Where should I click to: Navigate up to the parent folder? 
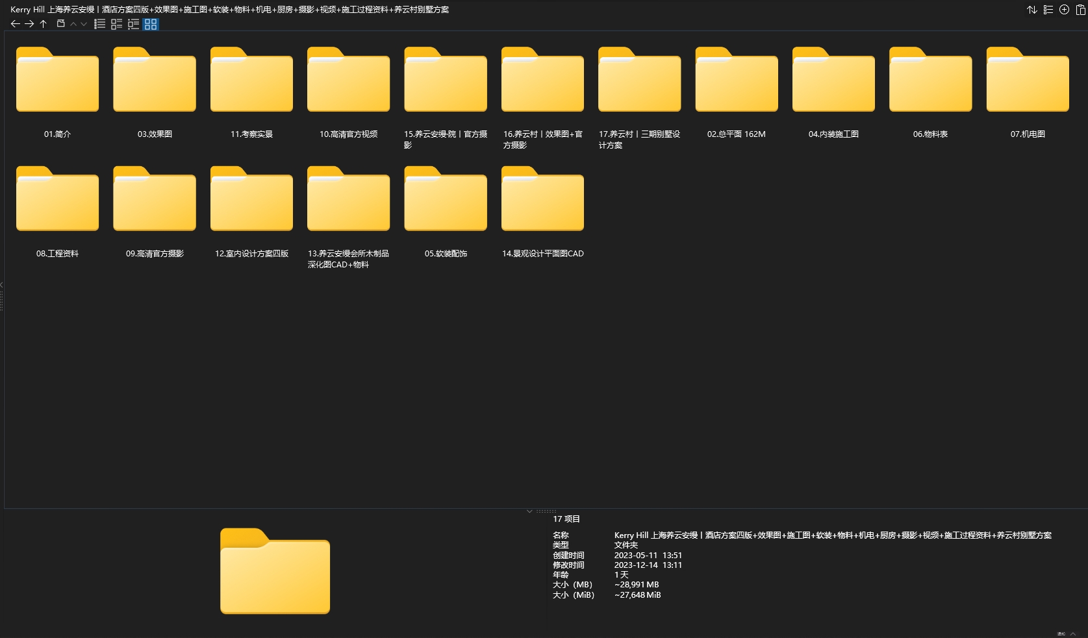43,24
